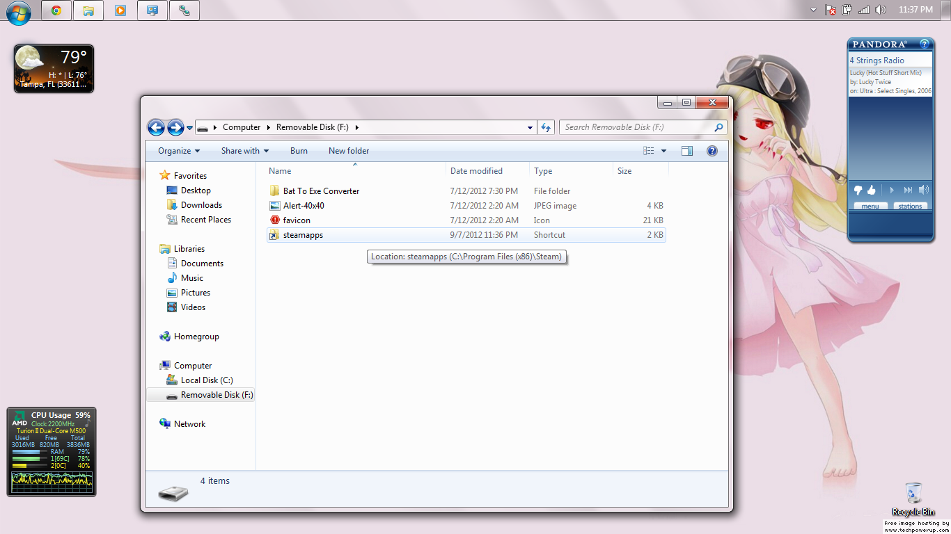951x534 pixels.
Task: Open the Recycle Bin desktop icon
Action: pyautogui.click(x=913, y=499)
